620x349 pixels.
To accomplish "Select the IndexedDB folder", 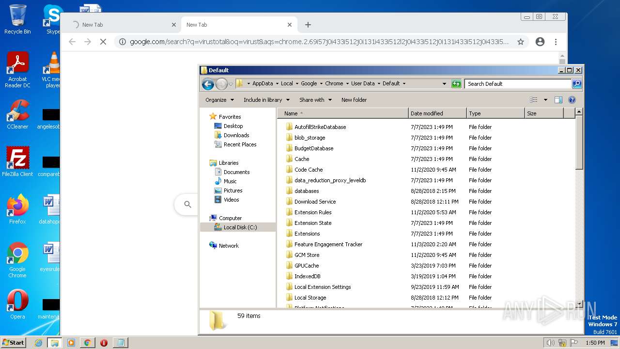I will (307, 276).
